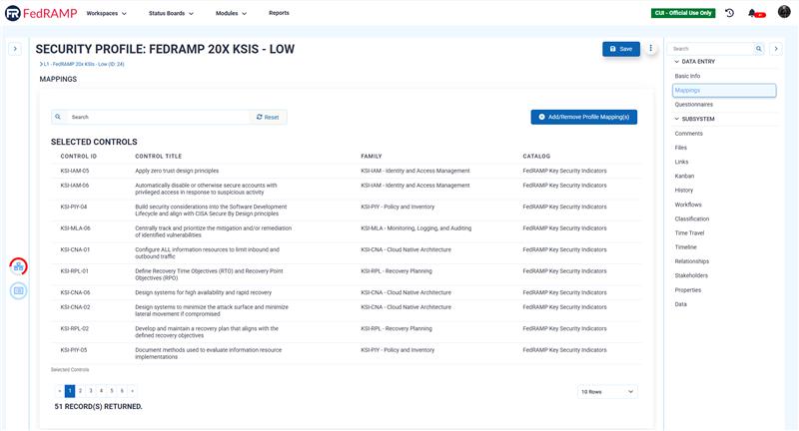Select the Mappings side tab

tap(724, 90)
